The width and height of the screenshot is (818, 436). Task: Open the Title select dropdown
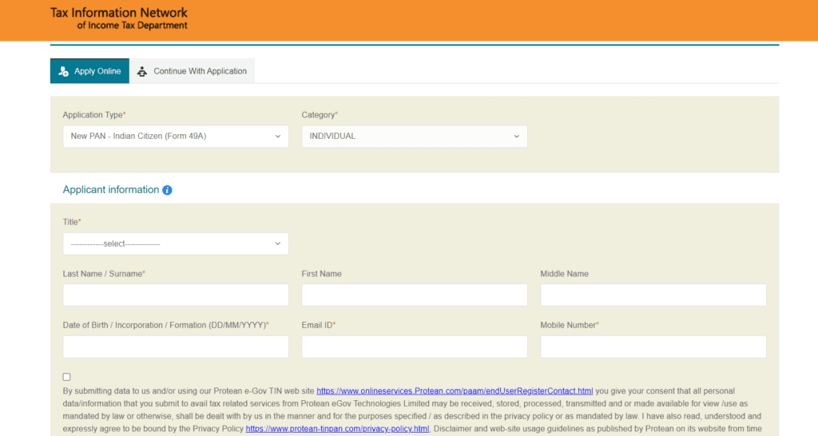coord(175,244)
